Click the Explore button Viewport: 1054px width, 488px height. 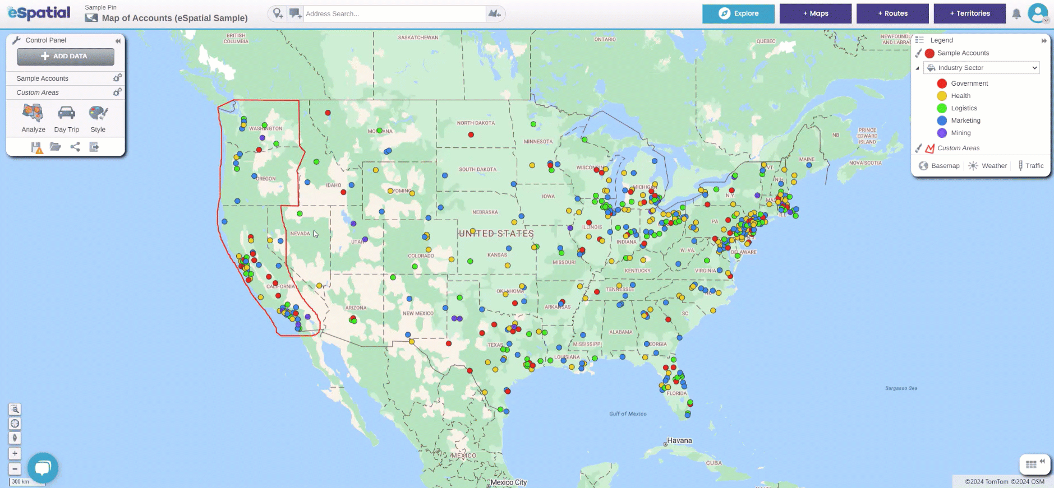click(x=738, y=13)
